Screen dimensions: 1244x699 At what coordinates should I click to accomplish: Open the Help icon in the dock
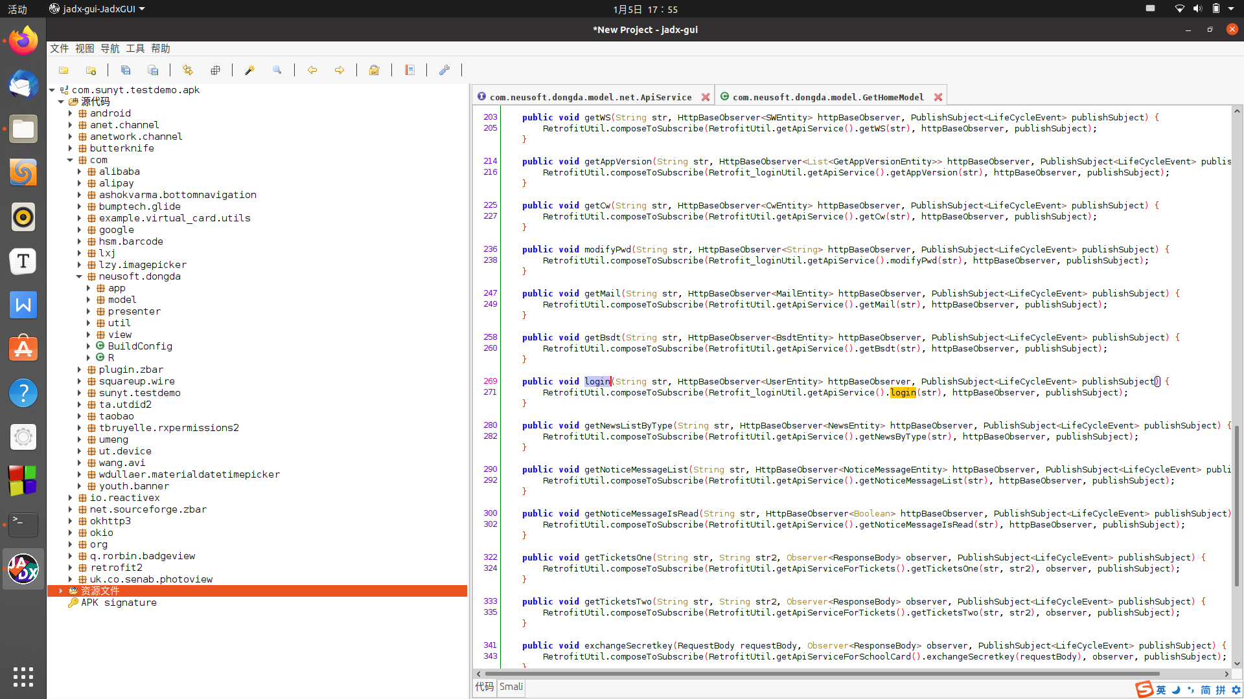tap(23, 393)
